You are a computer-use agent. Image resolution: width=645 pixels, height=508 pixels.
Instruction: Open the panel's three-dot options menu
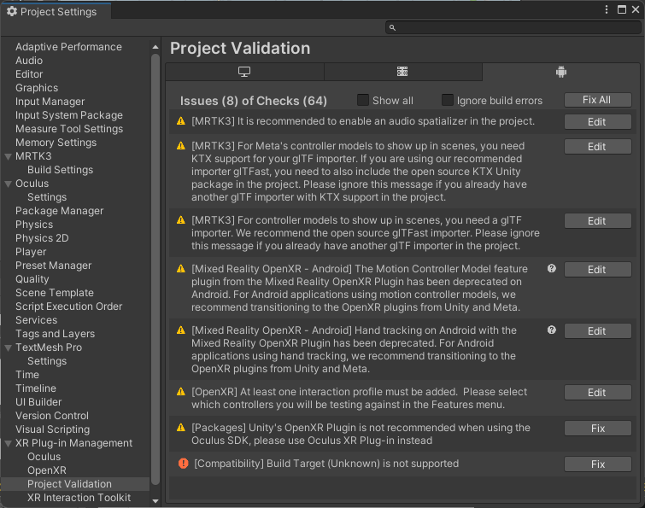[x=607, y=10]
